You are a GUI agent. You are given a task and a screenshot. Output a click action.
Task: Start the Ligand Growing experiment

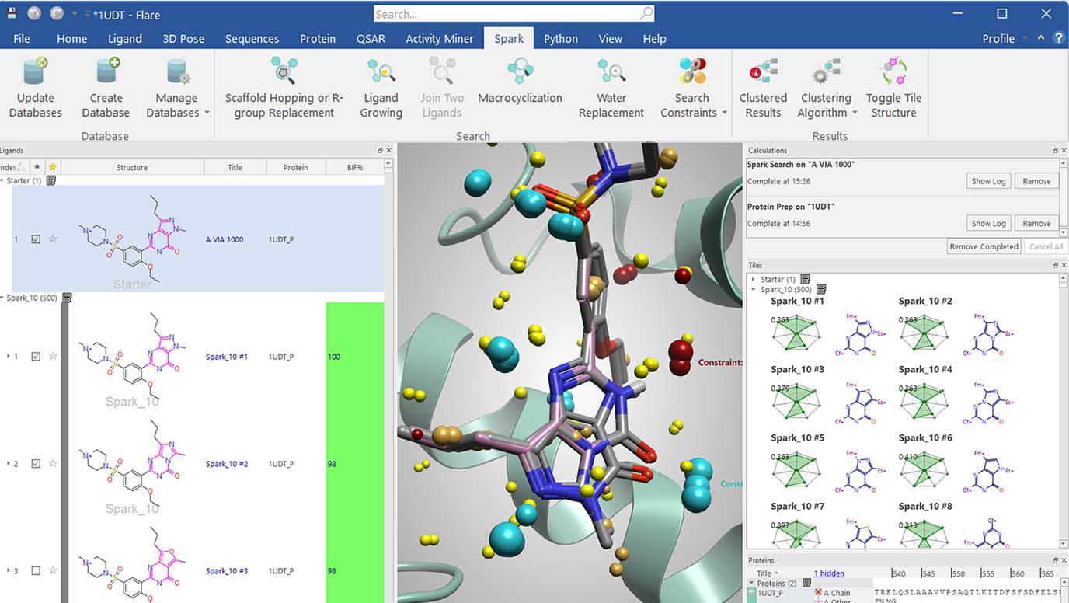[381, 87]
